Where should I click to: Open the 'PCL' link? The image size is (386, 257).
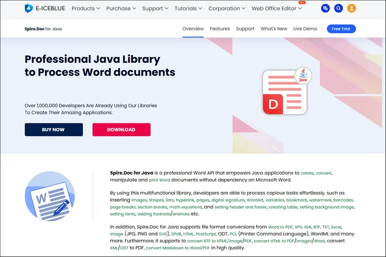pyautogui.click(x=233, y=234)
